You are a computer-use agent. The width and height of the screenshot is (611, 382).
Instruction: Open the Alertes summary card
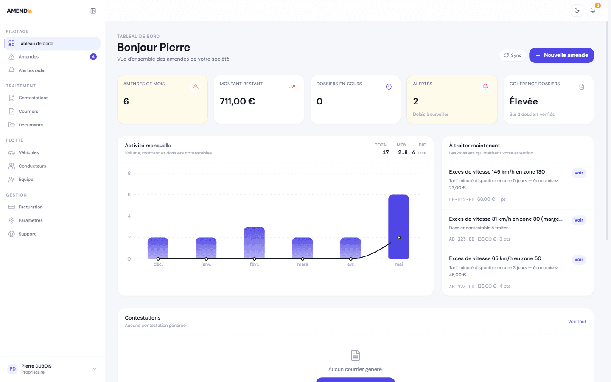coord(452,99)
